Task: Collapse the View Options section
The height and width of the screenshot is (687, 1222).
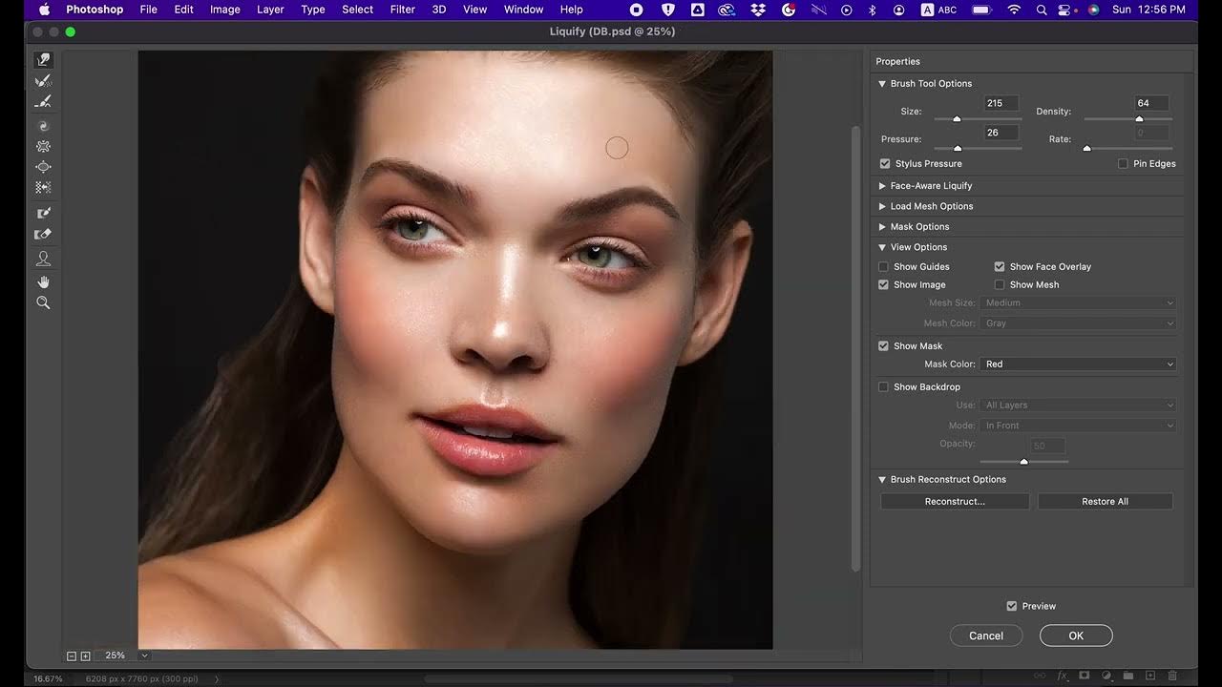Action: pyautogui.click(x=882, y=247)
